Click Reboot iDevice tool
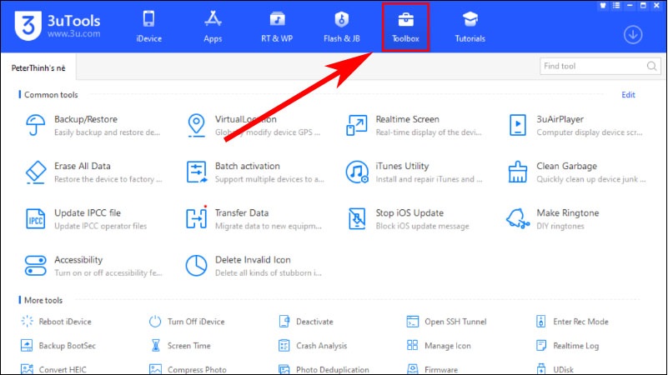668x375 pixels. coord(56,322)
